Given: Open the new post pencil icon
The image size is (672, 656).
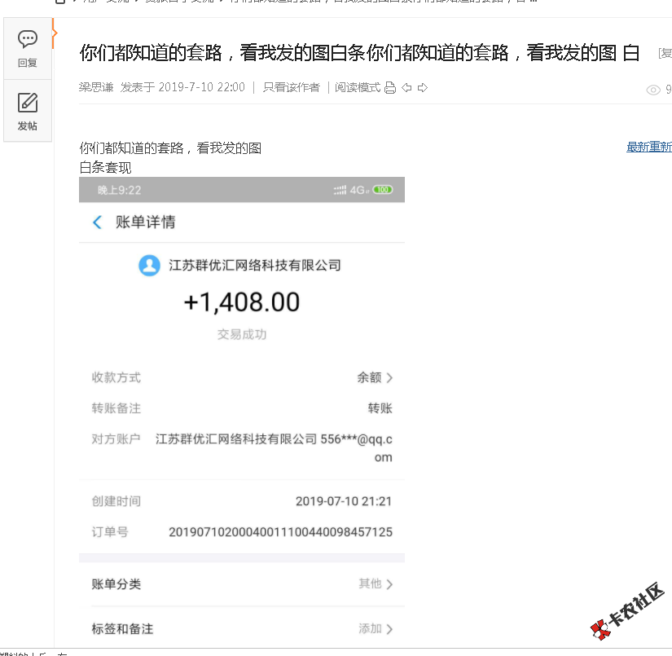Looking at the screenshot, I should coord(28,103).
